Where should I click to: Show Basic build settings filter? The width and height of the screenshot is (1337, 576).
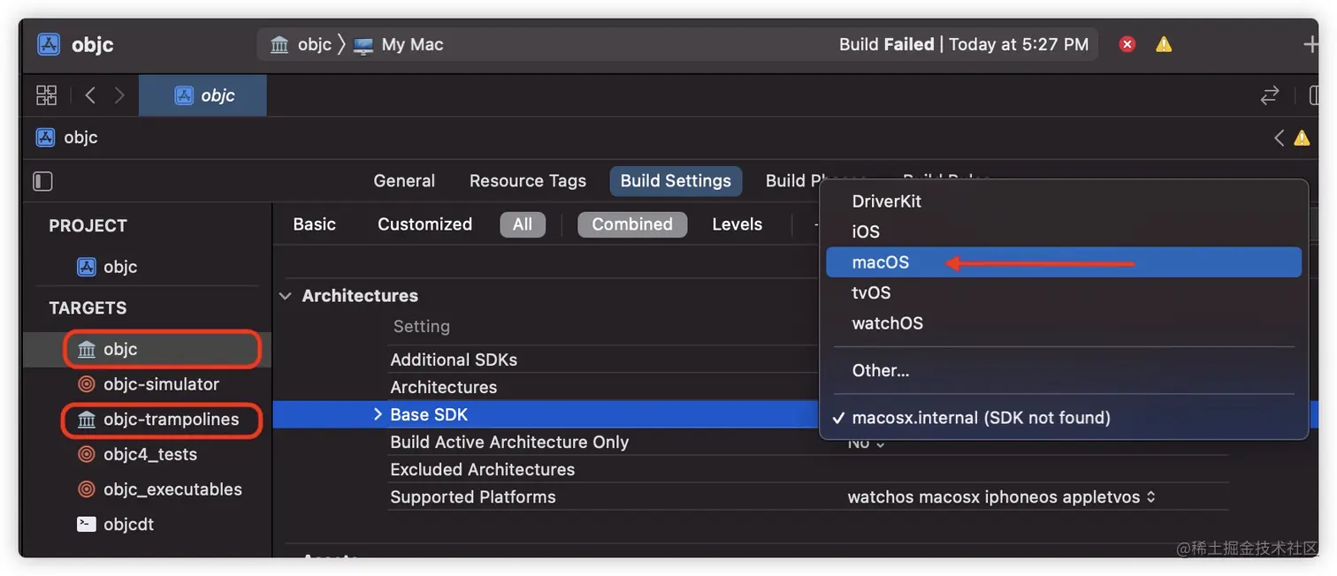coord(315,224)
